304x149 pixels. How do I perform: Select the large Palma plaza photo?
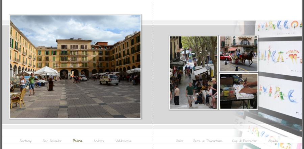click(x=75, y=66)
